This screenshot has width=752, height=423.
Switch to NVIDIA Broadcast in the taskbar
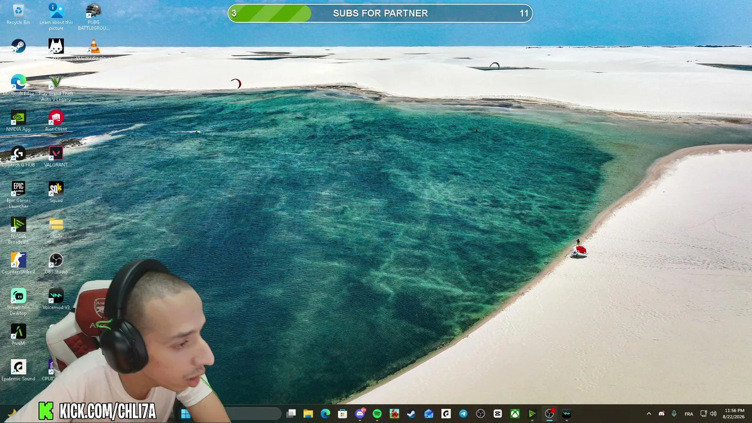pyautogui.click(x=532, y=414)
